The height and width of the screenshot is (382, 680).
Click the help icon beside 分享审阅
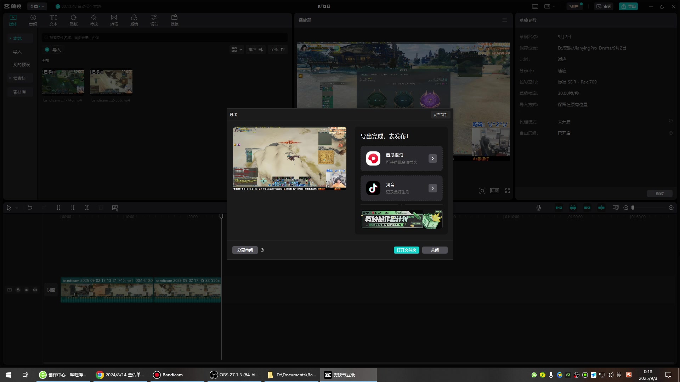[262, 250]
